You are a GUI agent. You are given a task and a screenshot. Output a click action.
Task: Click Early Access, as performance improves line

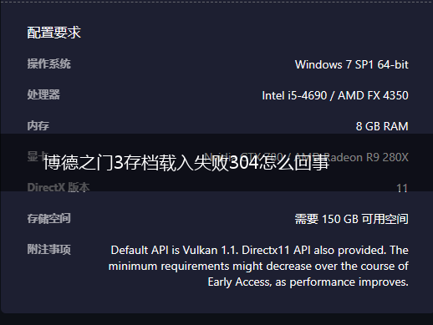308,282
